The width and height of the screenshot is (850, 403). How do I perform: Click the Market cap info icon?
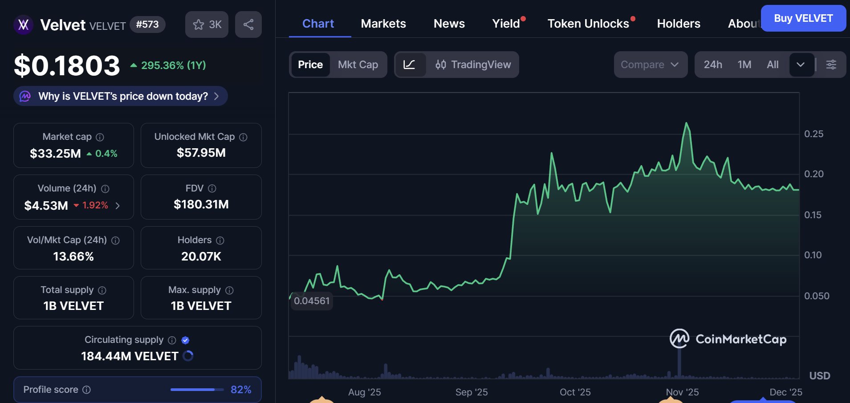100,137
